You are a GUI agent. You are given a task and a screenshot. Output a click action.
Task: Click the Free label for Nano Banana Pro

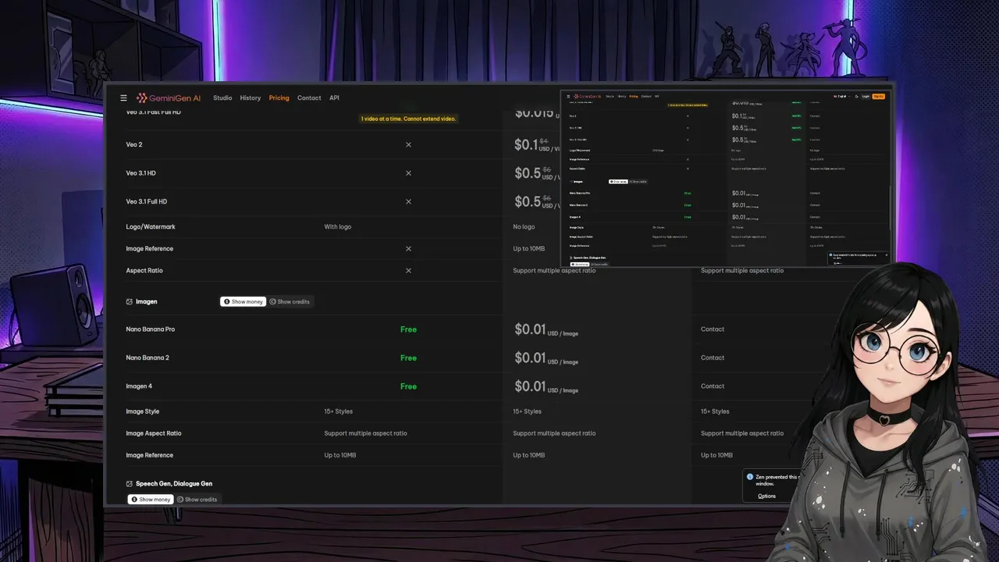[x=408, y=329]
